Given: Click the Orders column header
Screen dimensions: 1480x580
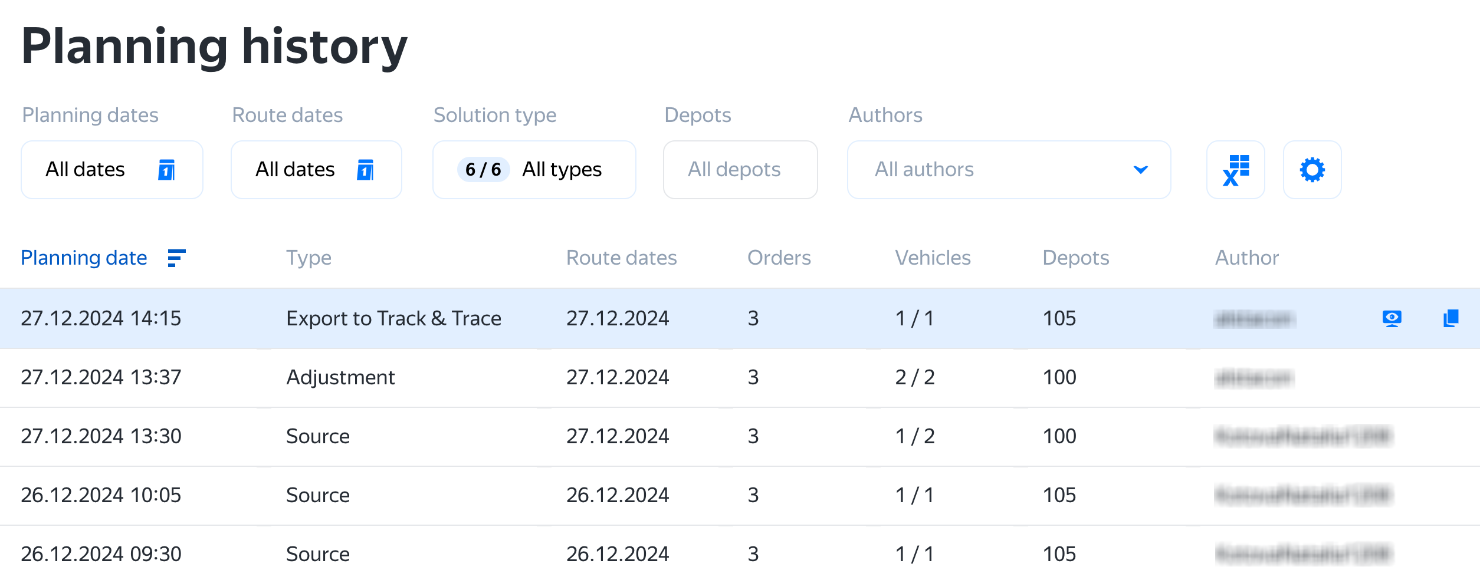Looking at the screenshot, I should [x=779, y=258].
